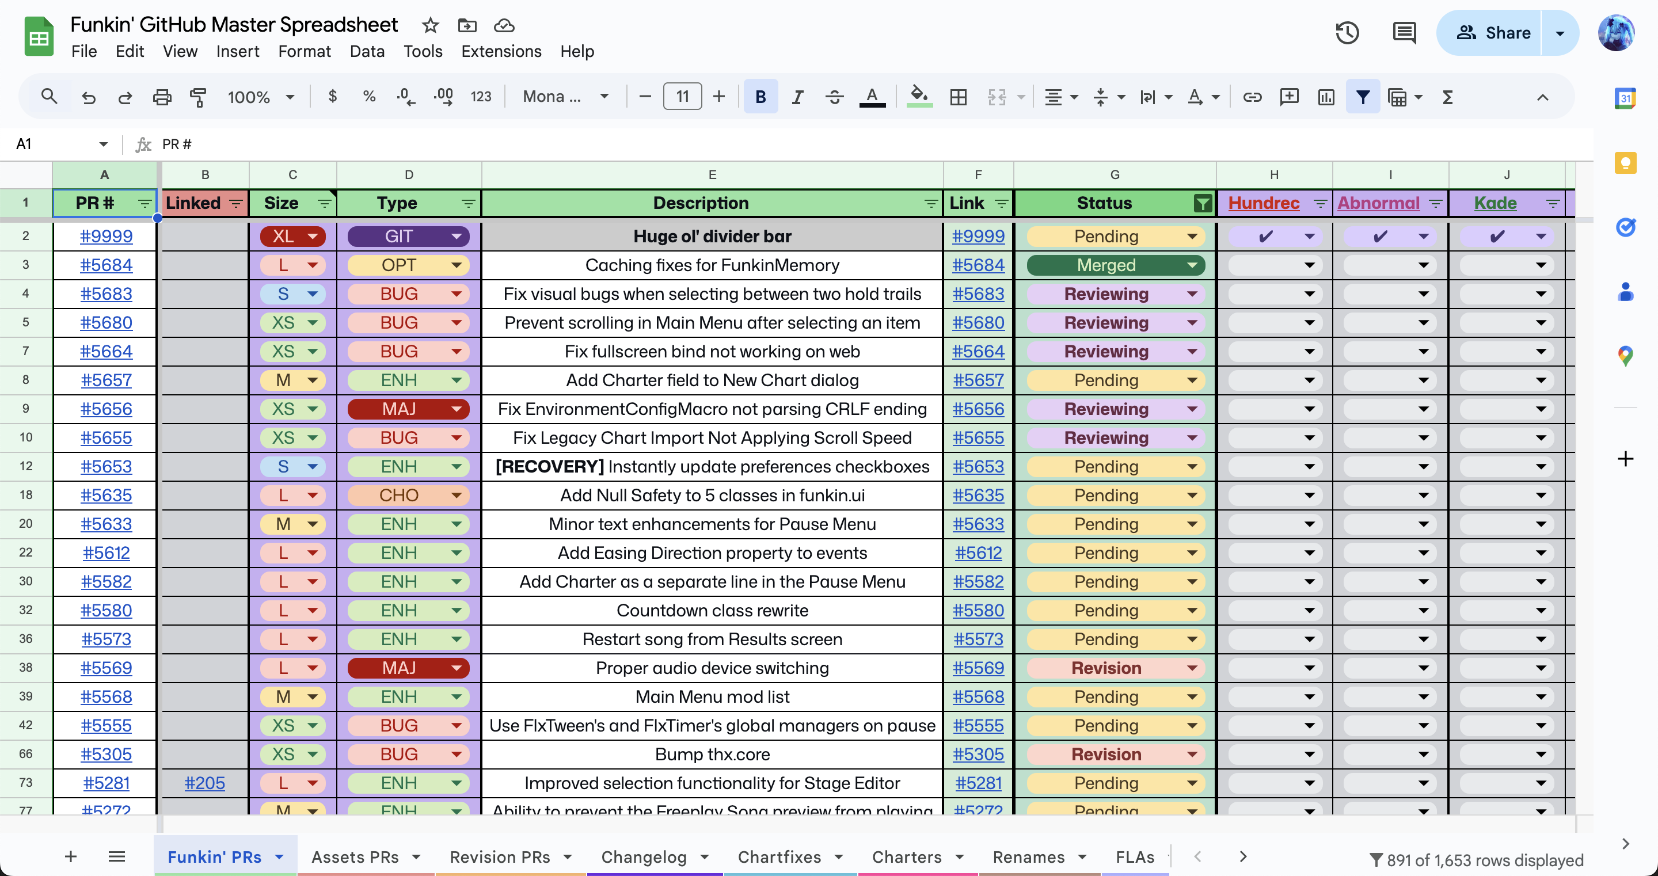Image resolution: width=1658 pixels, height=876 pixels.
Task: Open the Data menu
Action: [367, 51]
